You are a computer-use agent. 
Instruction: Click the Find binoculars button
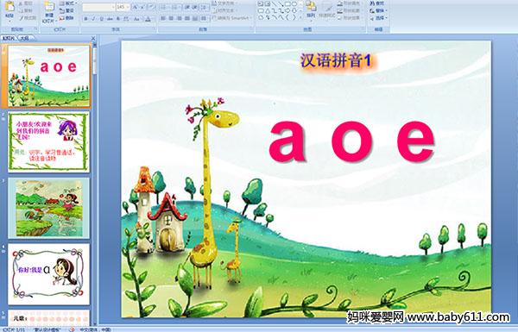(x=377, y=3)
